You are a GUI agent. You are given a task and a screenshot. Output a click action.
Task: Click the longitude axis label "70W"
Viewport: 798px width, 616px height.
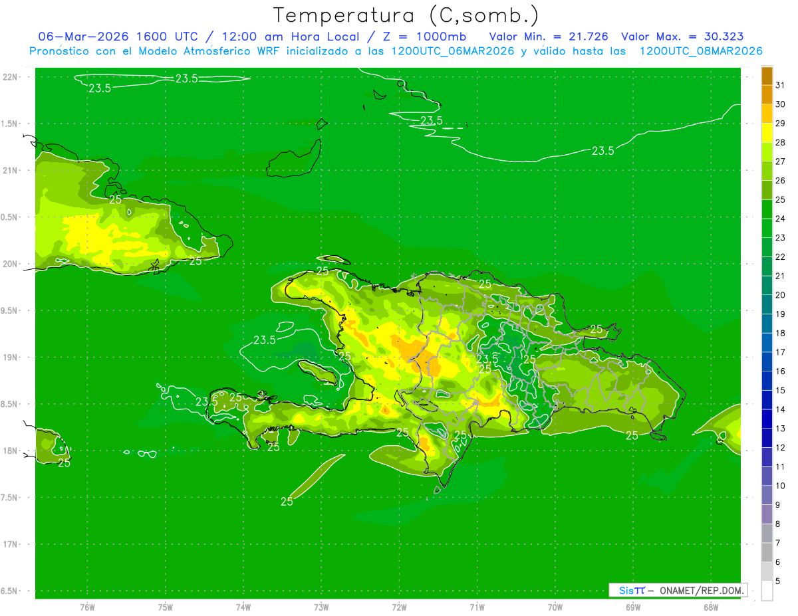click(555, 607)
